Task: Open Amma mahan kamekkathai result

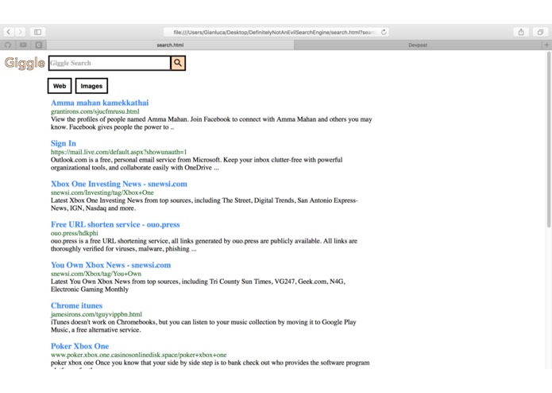Action: (99, 103)
